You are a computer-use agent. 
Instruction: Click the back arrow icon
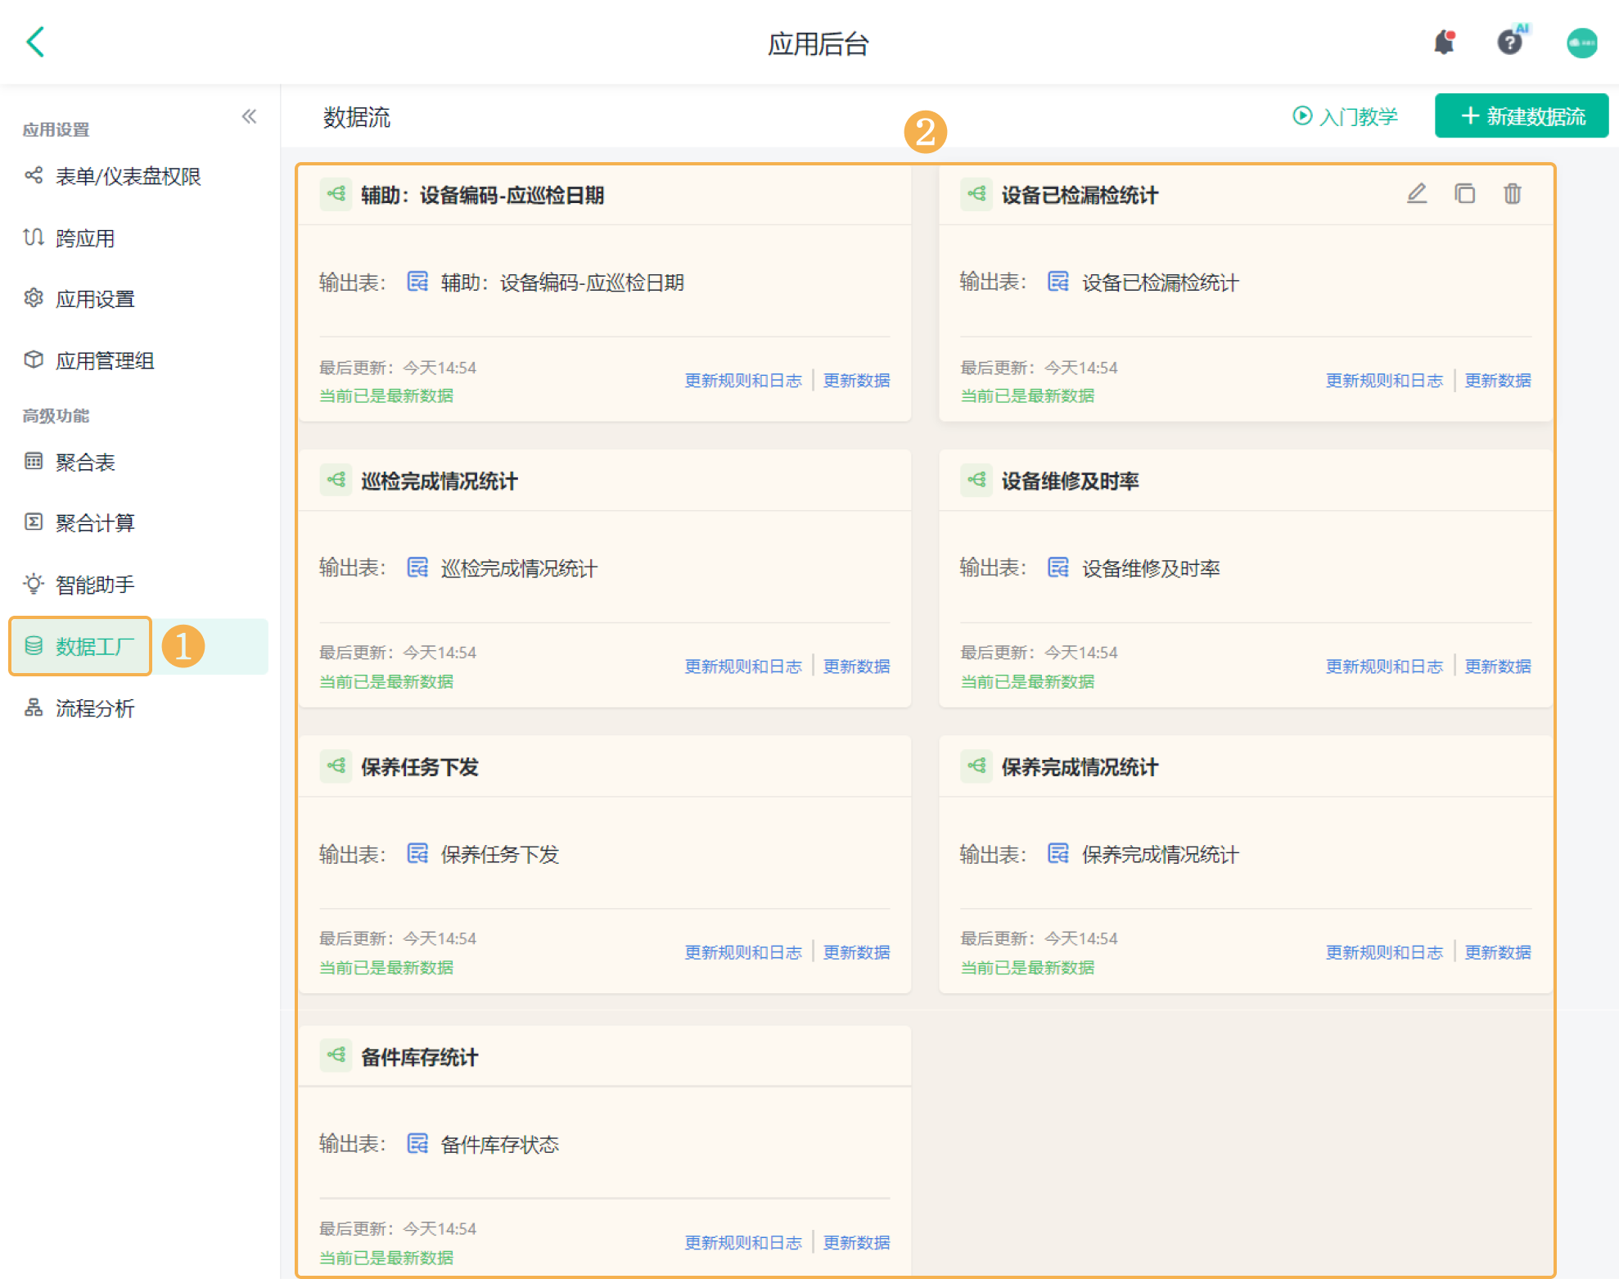click(35, 42)
